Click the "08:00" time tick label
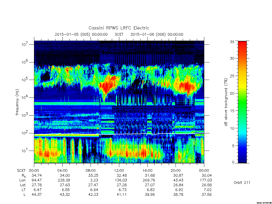This screenshot has width=272, height=204. pos(91,171)
